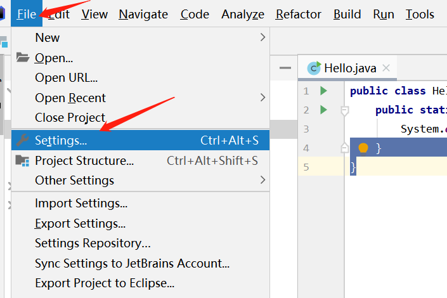The height and width of the screenshot is (298, 447).
Task: Expand the Open Recent submenu
Action: point(140,98)
